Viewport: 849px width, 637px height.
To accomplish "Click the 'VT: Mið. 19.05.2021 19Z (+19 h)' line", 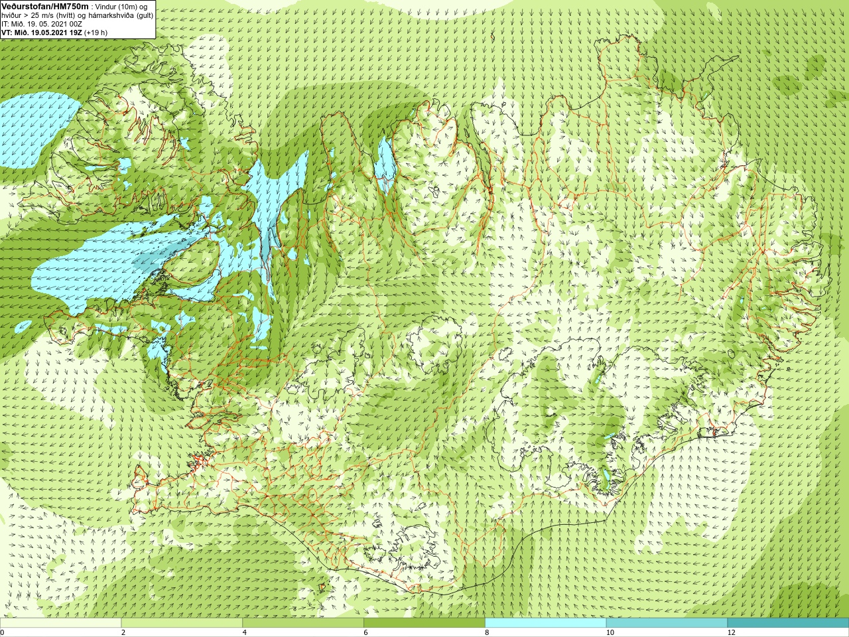I will [x=54, y=33].
